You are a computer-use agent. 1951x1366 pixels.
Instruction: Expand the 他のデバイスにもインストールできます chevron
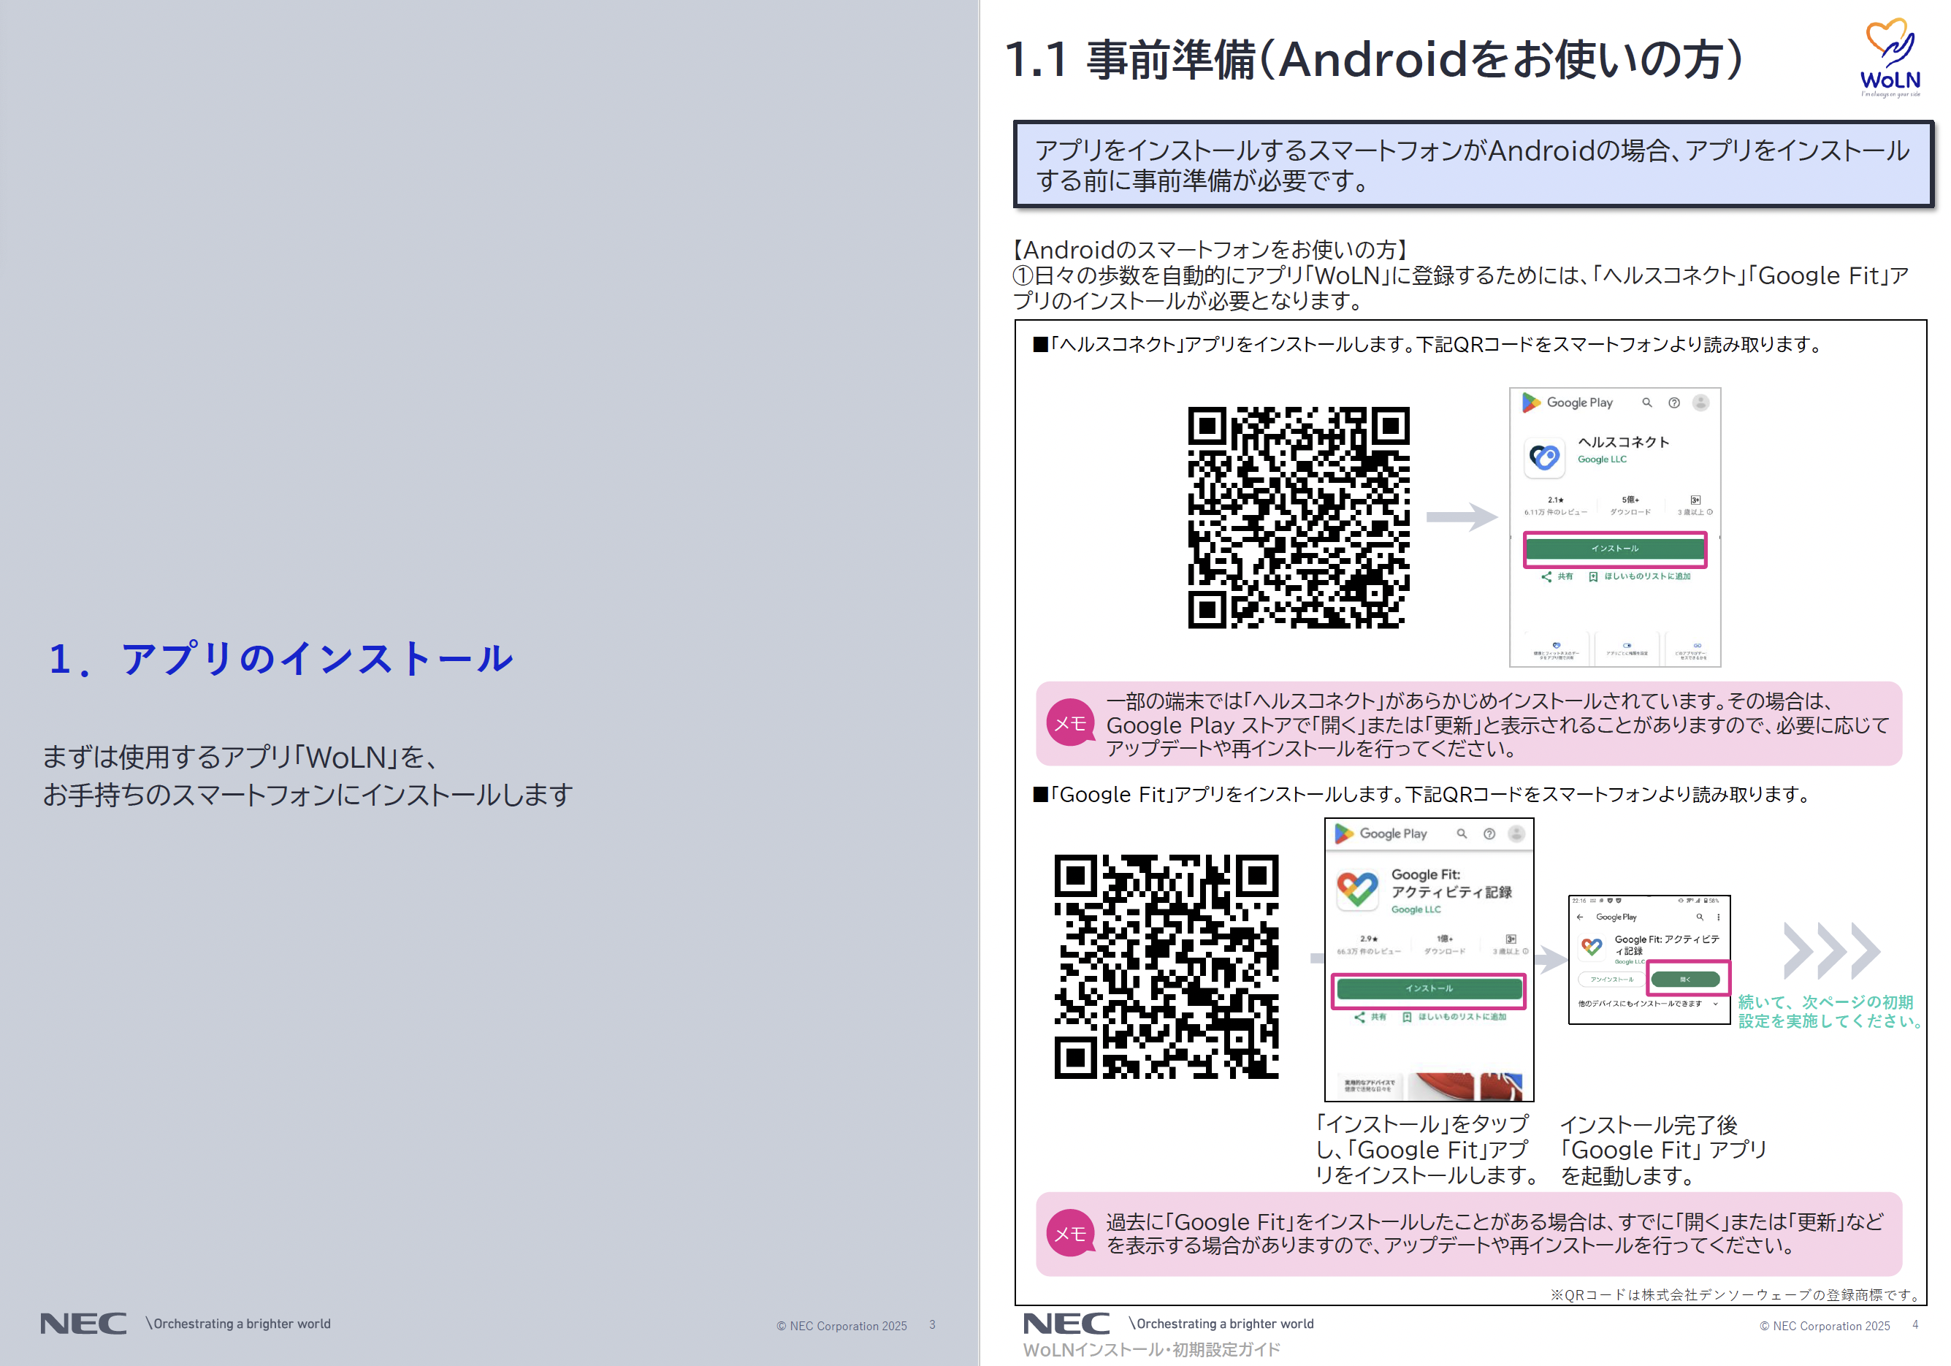point(1716,1004)
